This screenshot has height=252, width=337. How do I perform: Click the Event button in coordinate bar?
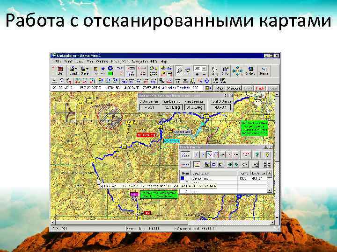[248, 88]
